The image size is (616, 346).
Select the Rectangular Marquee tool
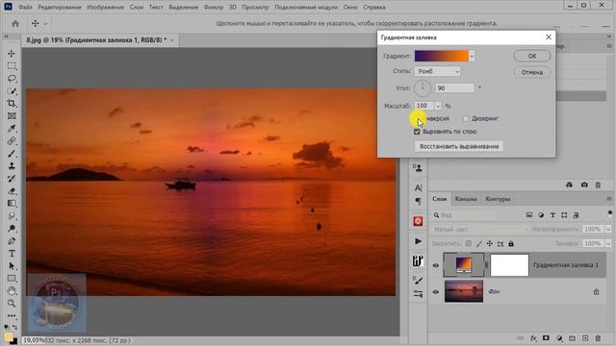12,66
